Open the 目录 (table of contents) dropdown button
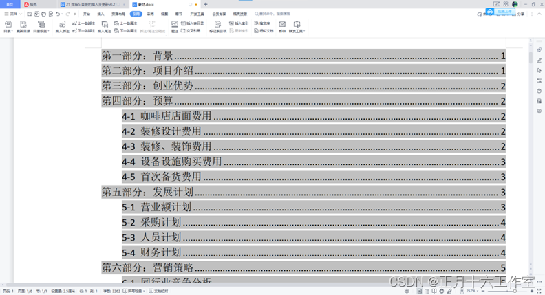 coord(8,27)
